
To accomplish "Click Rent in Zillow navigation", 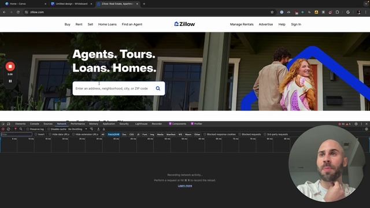I will [79, 24].
